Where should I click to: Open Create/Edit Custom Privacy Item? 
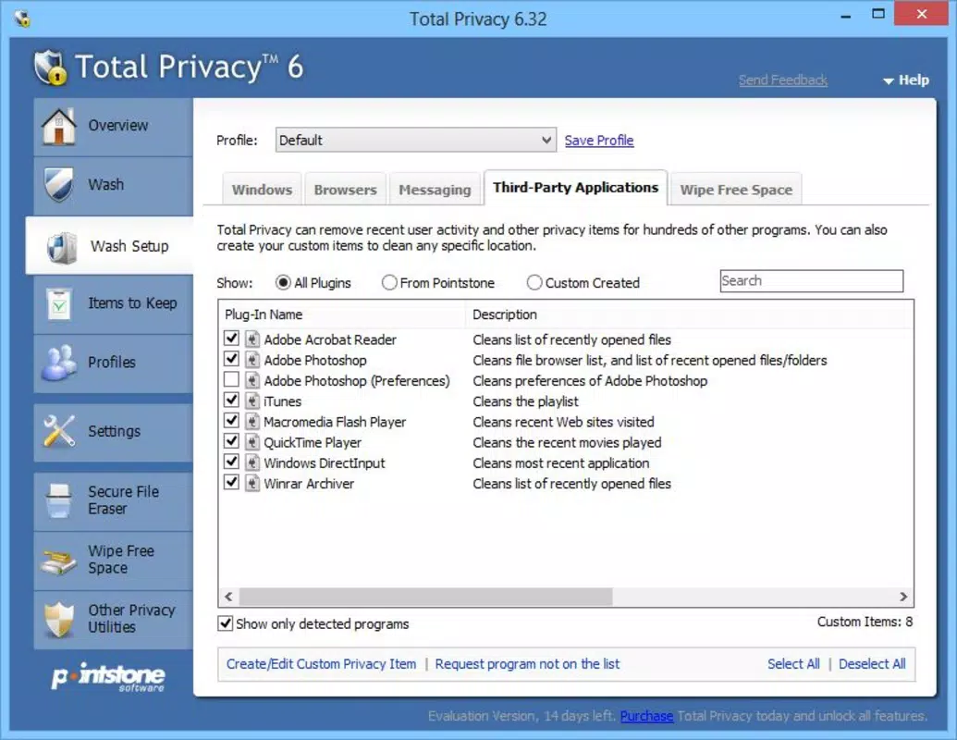(321, 663)
